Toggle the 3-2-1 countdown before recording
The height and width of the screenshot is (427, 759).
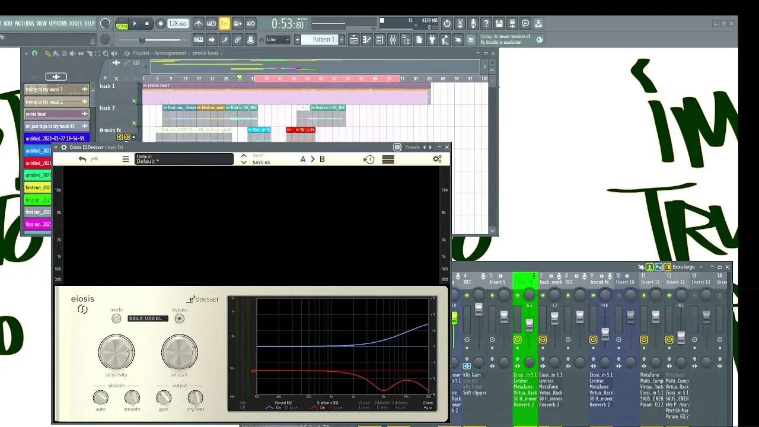pyautogui.click(x=225, y=24)
